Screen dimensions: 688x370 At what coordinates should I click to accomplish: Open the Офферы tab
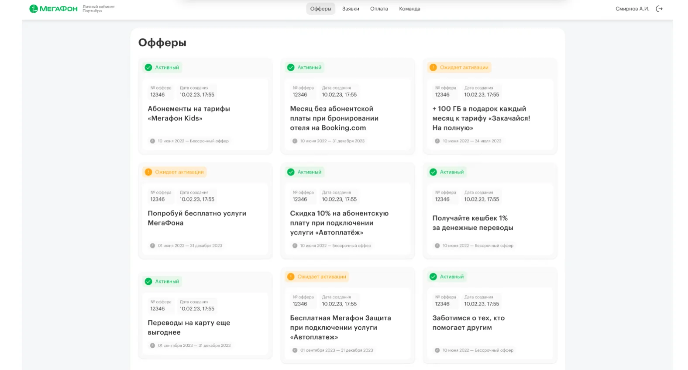coord(320,9)
